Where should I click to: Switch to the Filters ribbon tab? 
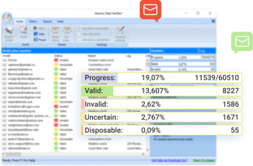(33, 22)
